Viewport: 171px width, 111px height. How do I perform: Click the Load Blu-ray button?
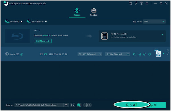click(x=35, y=22)
